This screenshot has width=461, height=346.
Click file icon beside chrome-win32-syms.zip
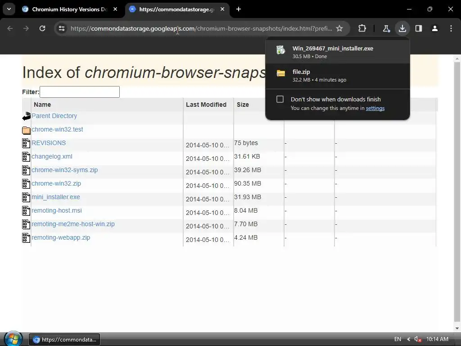(26, 170)
